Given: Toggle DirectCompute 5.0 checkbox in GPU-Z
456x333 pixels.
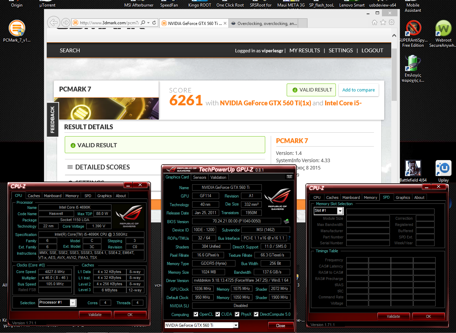Looking at the screenshot, I should pyautogui.click(x=256, y=314).
